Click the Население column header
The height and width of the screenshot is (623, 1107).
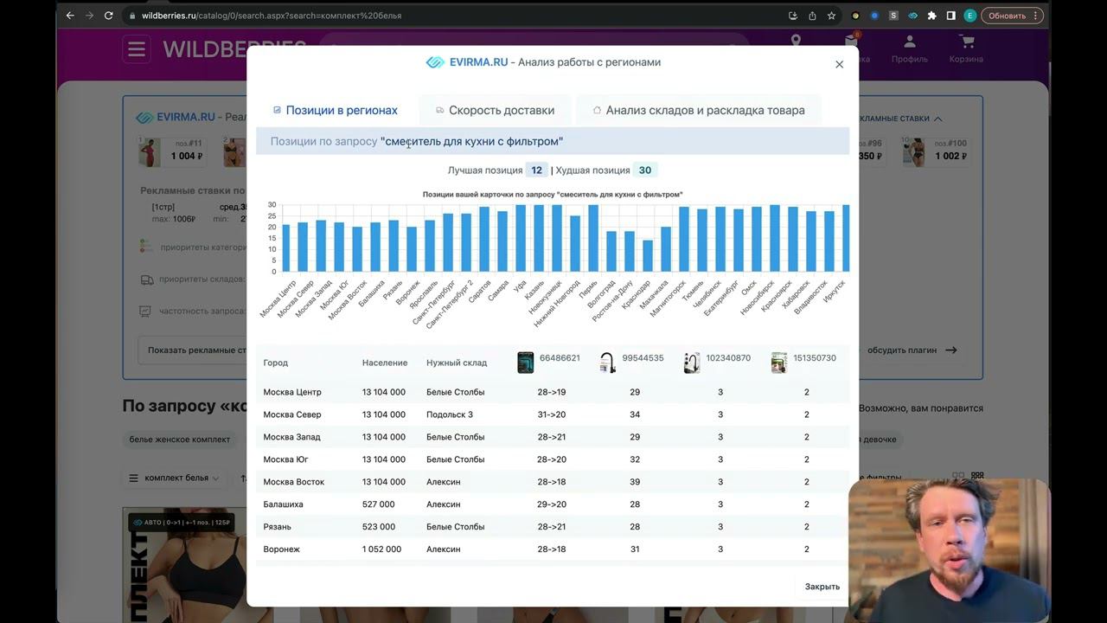pos(385,363)
